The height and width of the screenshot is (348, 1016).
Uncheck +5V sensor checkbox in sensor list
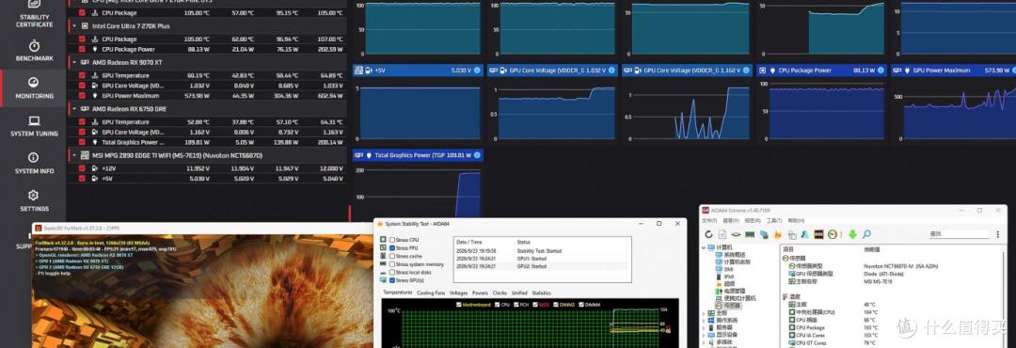[x=82, y=178]
